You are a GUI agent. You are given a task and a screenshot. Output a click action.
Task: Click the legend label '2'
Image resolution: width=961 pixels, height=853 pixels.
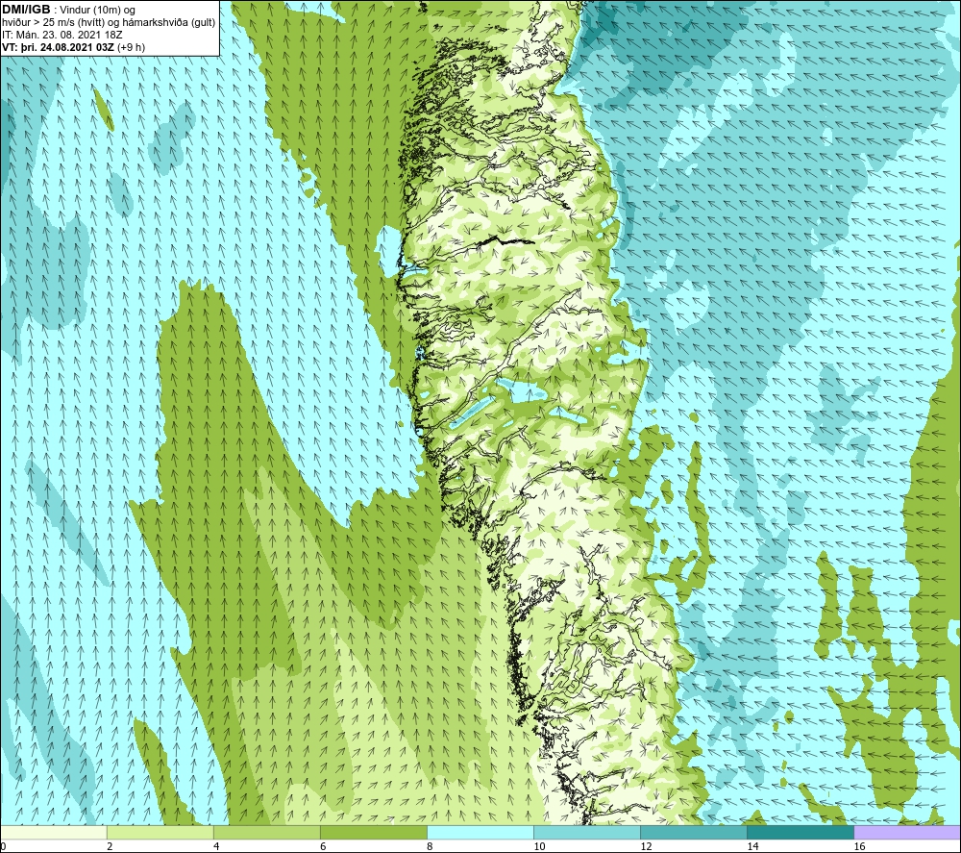point(110,847)
